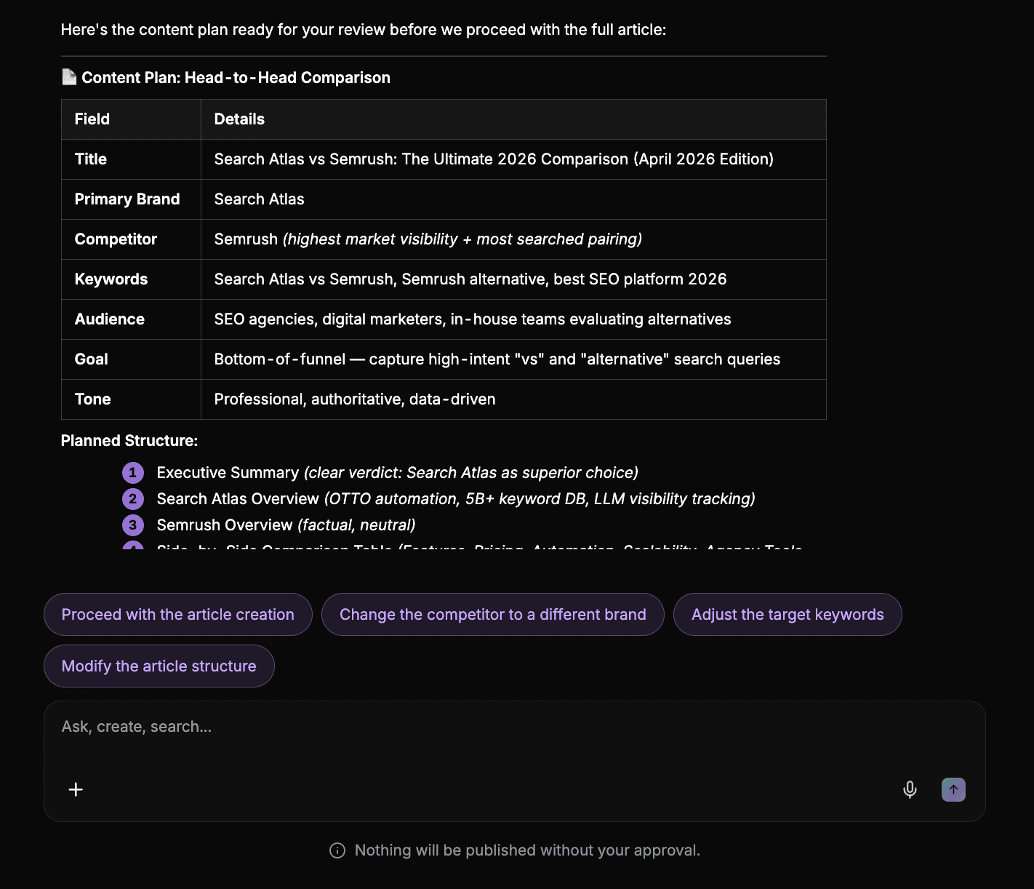1034x889 pixels.
Task: Choose Change the competitor to a different brand
Action: point(493,615)
